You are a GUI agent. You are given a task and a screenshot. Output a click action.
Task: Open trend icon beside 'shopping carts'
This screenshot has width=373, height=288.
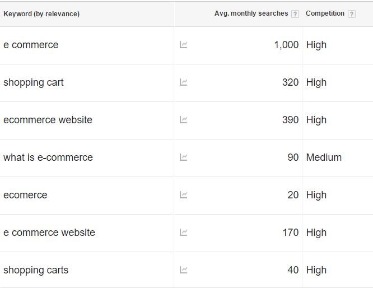(183, 270)
